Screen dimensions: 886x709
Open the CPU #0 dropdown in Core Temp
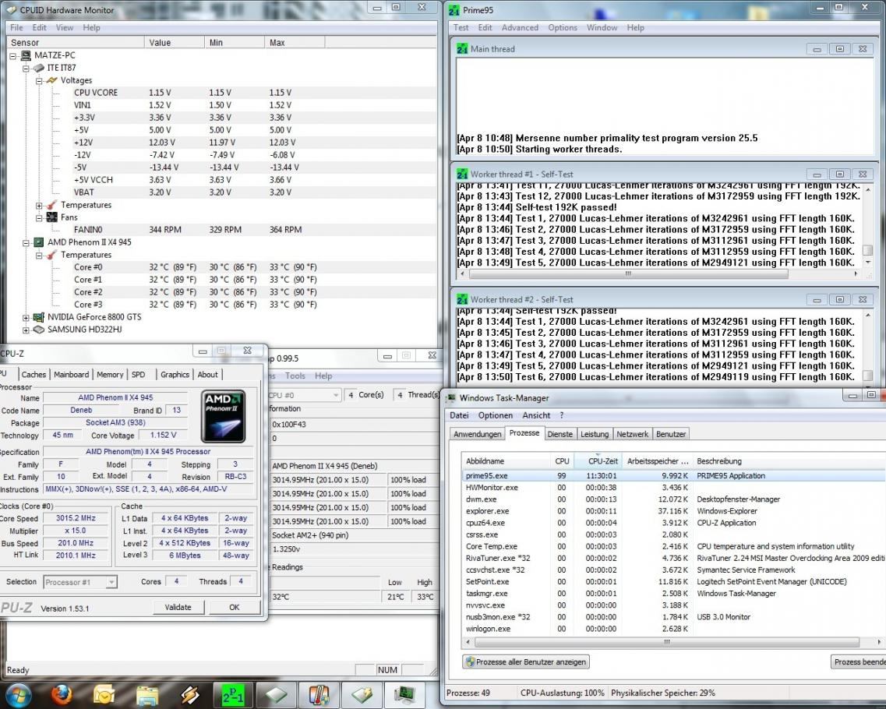click(x=304, y=395)
